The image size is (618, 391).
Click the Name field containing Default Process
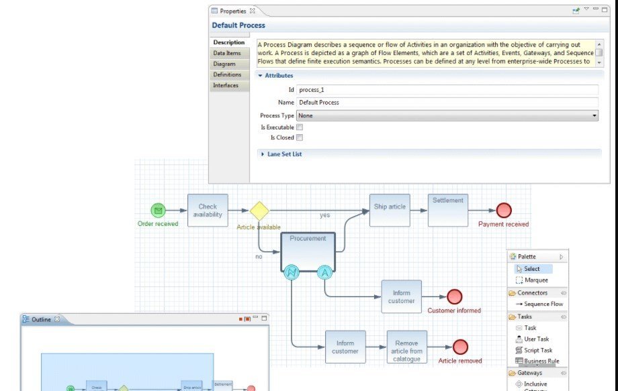[447, 103]
